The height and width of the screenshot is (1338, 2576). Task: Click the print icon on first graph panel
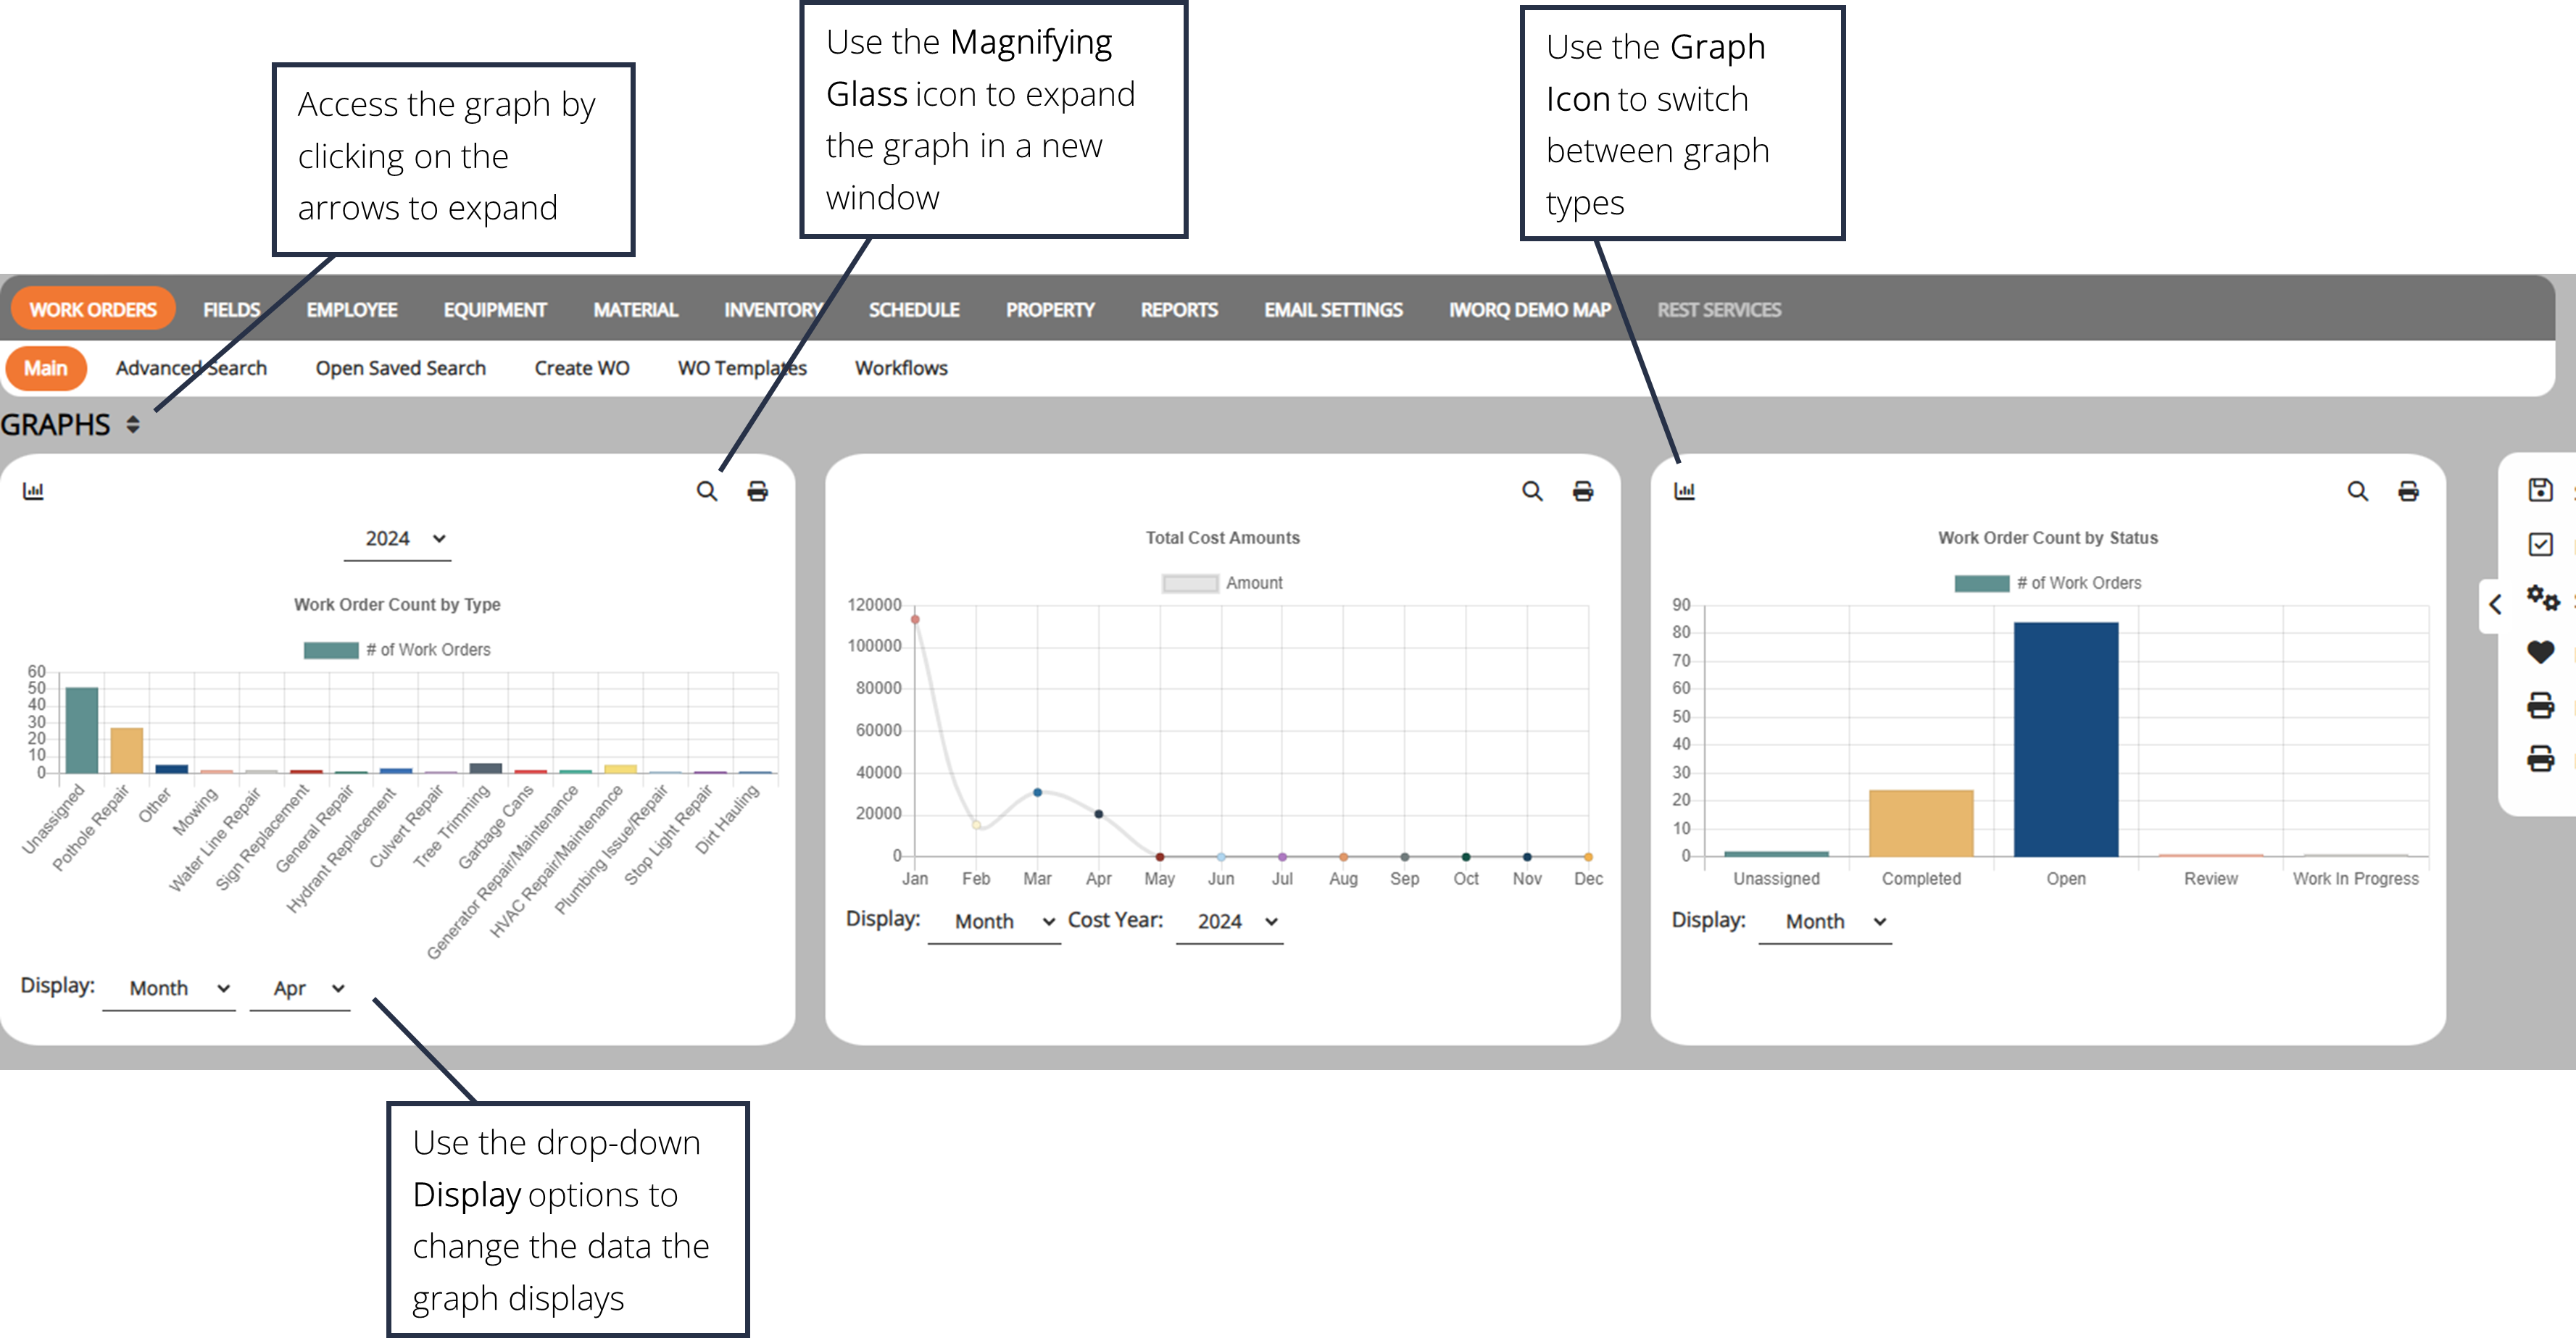click(758, 490)
